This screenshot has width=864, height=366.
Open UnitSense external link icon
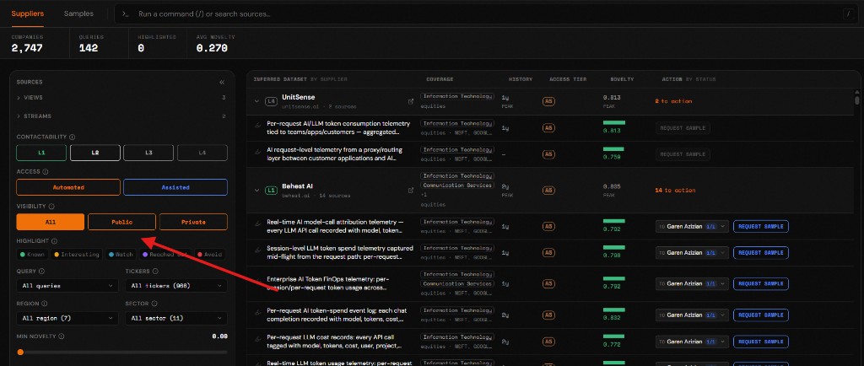pos(411,101)
